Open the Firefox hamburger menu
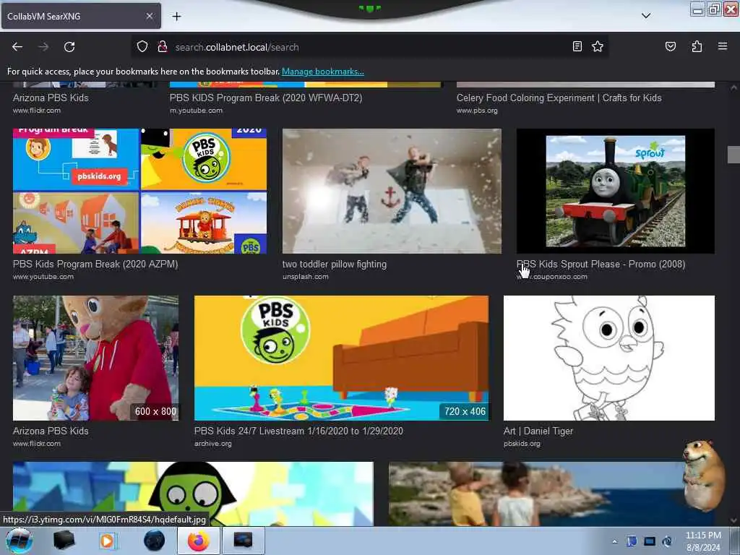The height and width of the screenshot is (555, 740). [723, 46]
